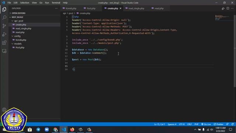
Task: Open the Extensions view
Action: point(4,43)
